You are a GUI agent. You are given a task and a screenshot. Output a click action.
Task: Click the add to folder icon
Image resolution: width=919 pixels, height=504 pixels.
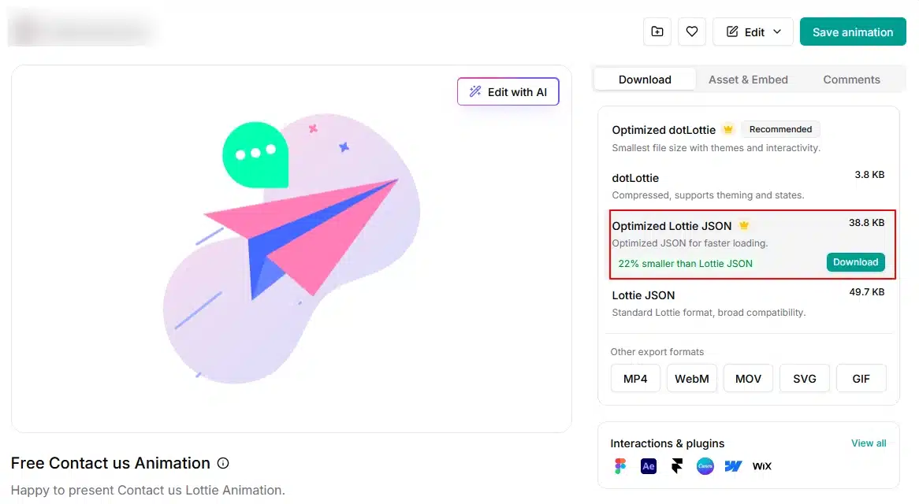click(x=657, y=31)
